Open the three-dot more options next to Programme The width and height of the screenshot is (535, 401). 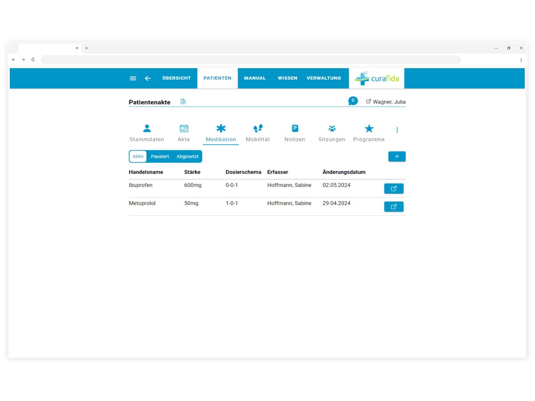(397, 130)
